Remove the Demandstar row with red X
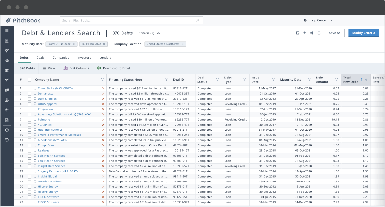This screenshot has height=207, width=385. (x=103, y=94)
